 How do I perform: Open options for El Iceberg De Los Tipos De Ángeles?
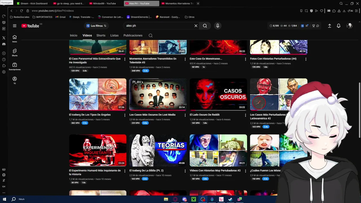click(125, 115)
